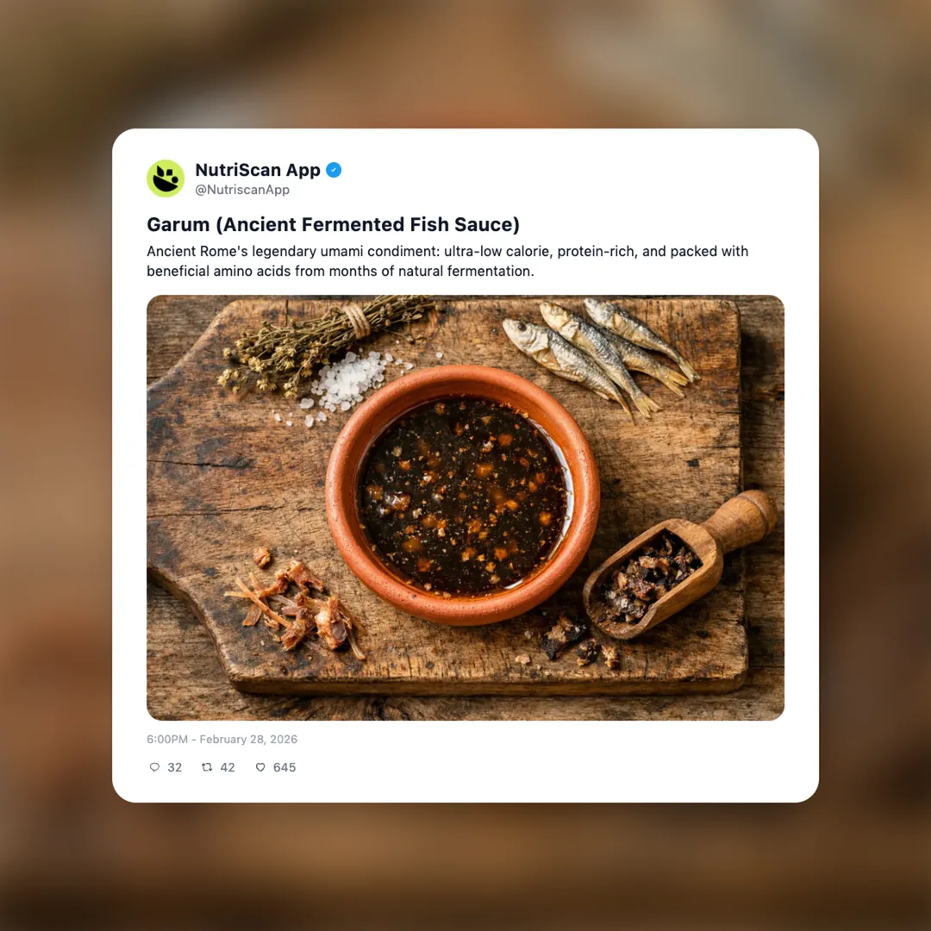The height and width of the screenshot is (931, 931).
Task: Click the shredded fish flakes in the photo
Action: pyautogui.click(x=295, y=609)
